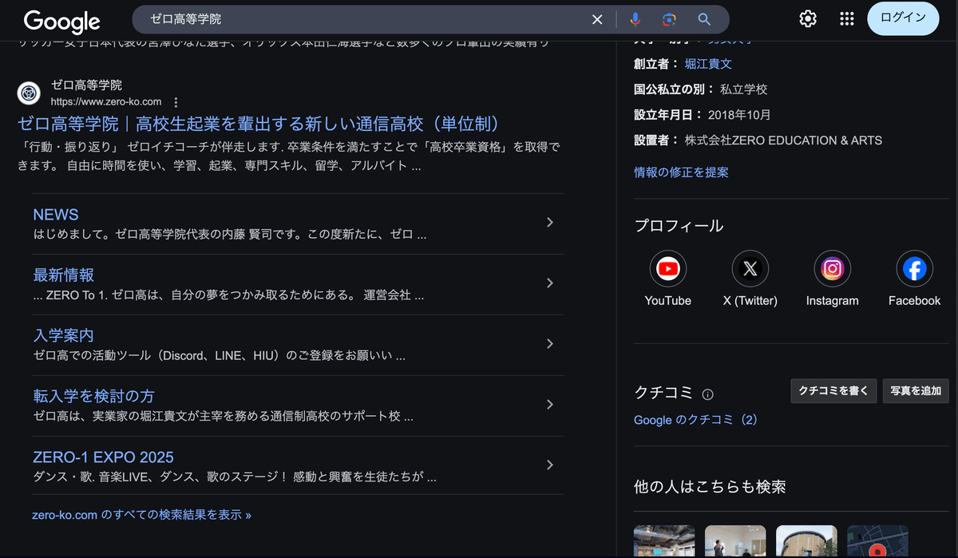Expand the 最新情報 row chevron
The width and height of the screenshot is (958, 558).
[549, 283]
